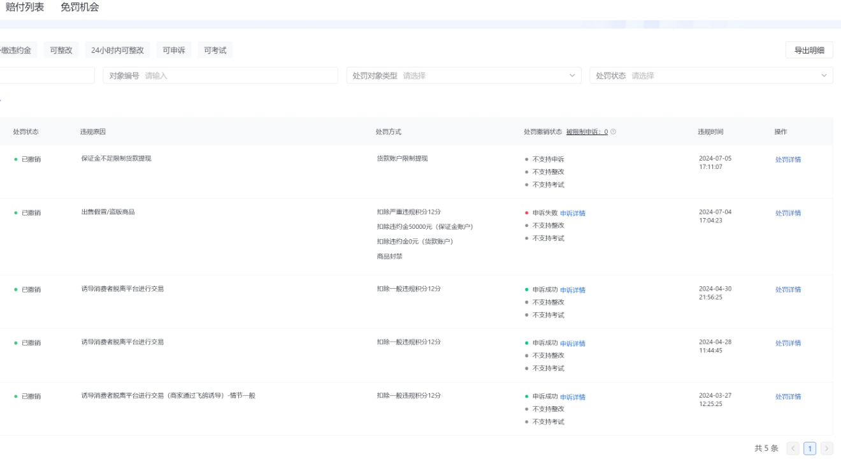Viewport: 841px width, 459px height.
Task: Select the 可整改 filter tag
Action: 61,50
